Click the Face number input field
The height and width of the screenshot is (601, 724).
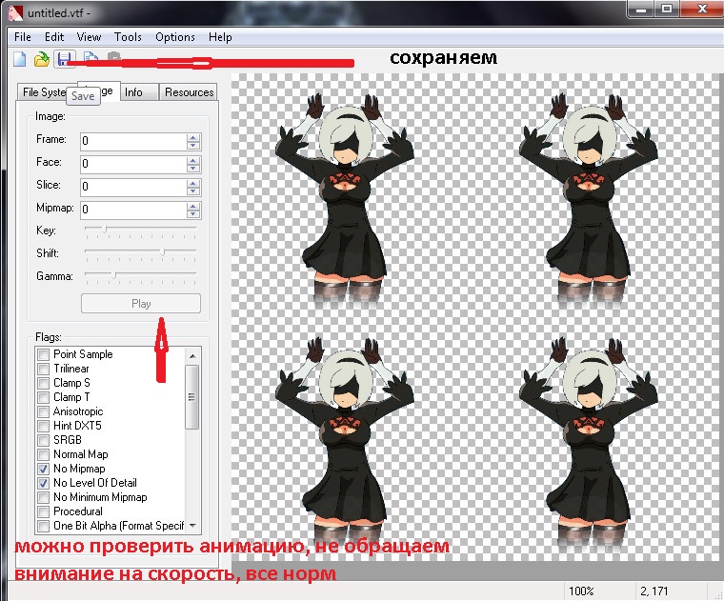(133, 164)
